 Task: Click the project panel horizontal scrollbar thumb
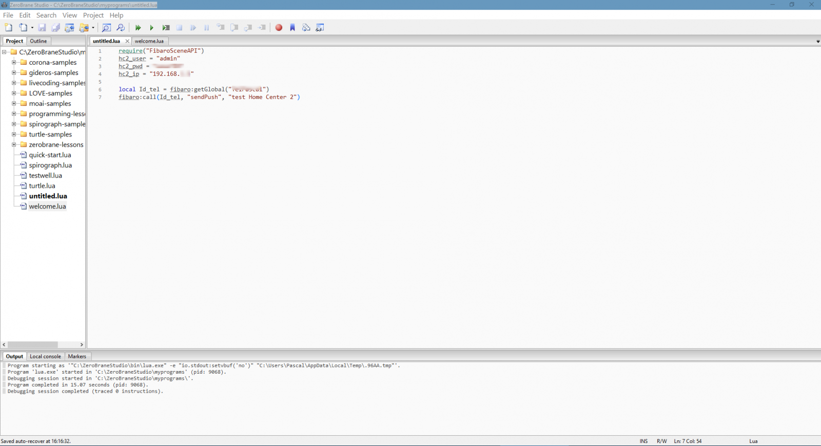point(32,344)
